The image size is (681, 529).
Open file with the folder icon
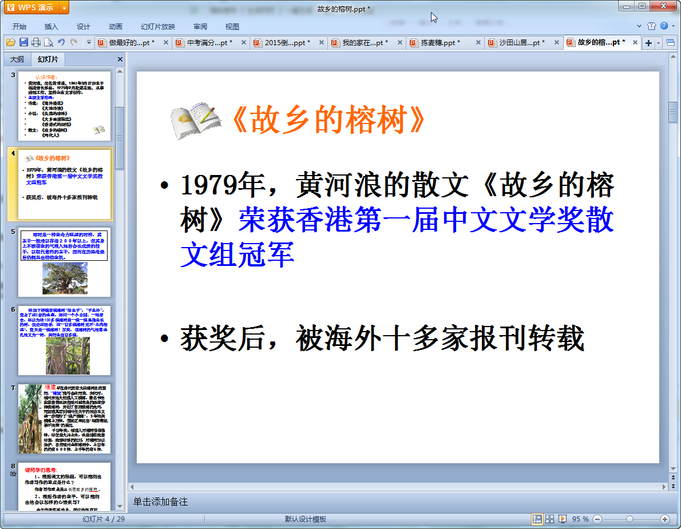[x=11, y=42]
